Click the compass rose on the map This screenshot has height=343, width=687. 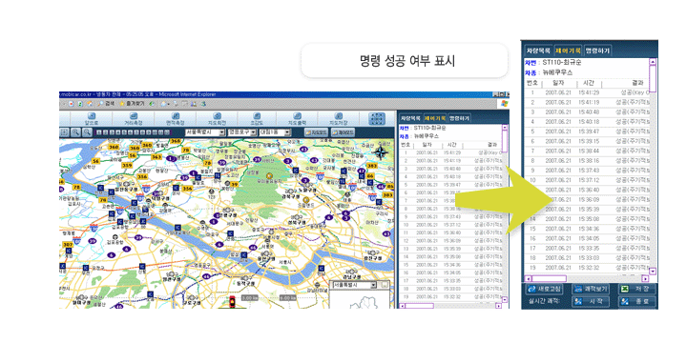[381, 152]
